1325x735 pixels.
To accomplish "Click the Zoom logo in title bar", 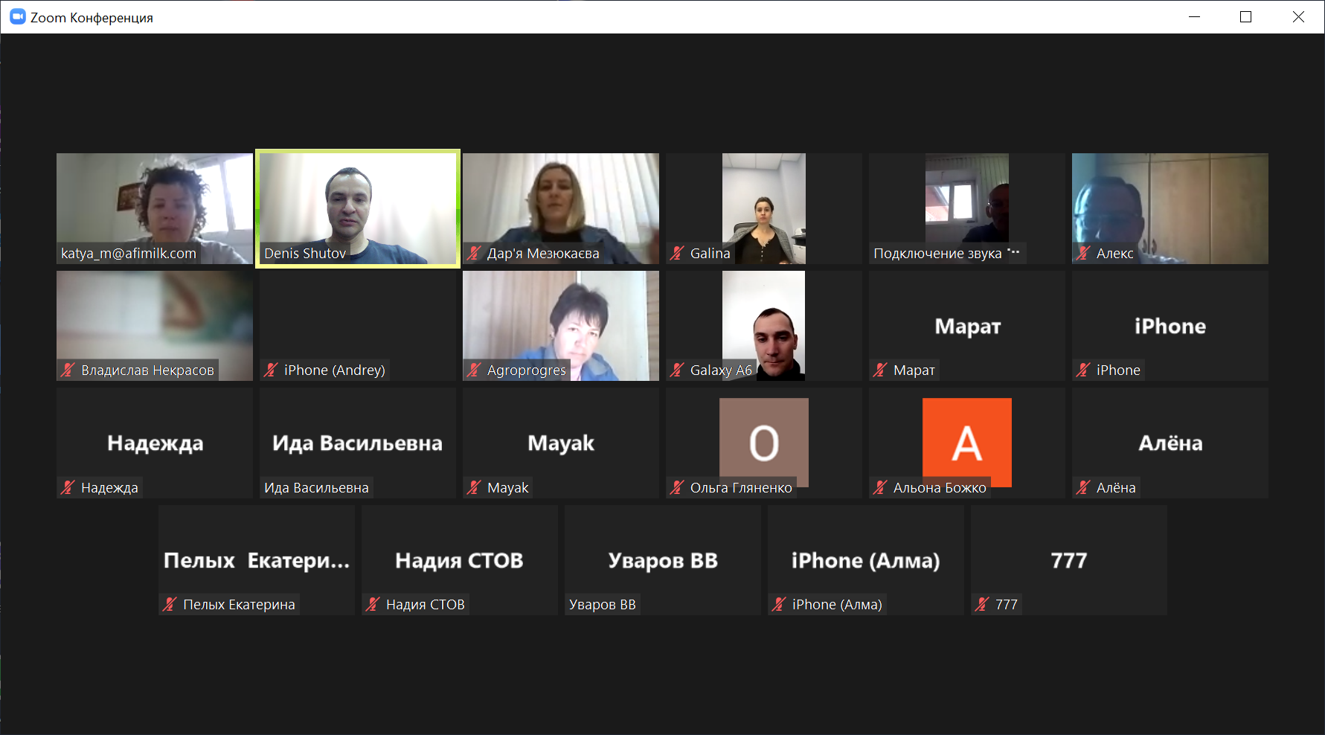I will pos(18,16).
